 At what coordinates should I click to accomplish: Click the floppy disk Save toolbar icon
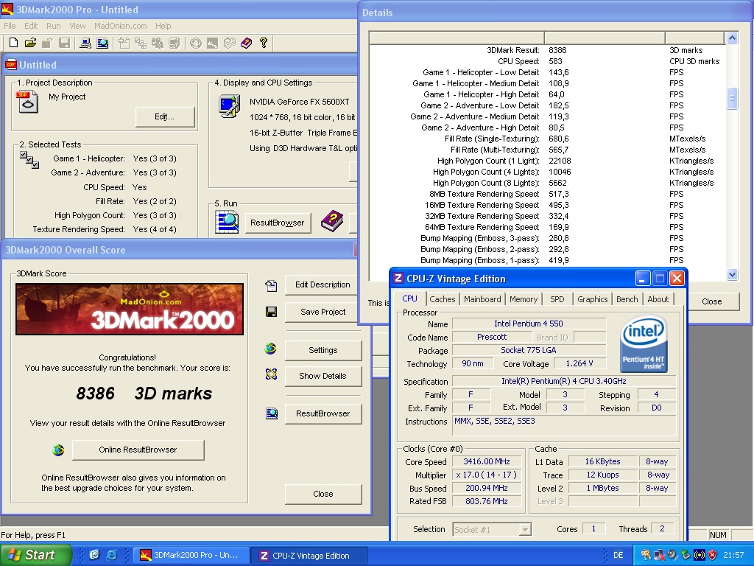(x=64, y=43)
